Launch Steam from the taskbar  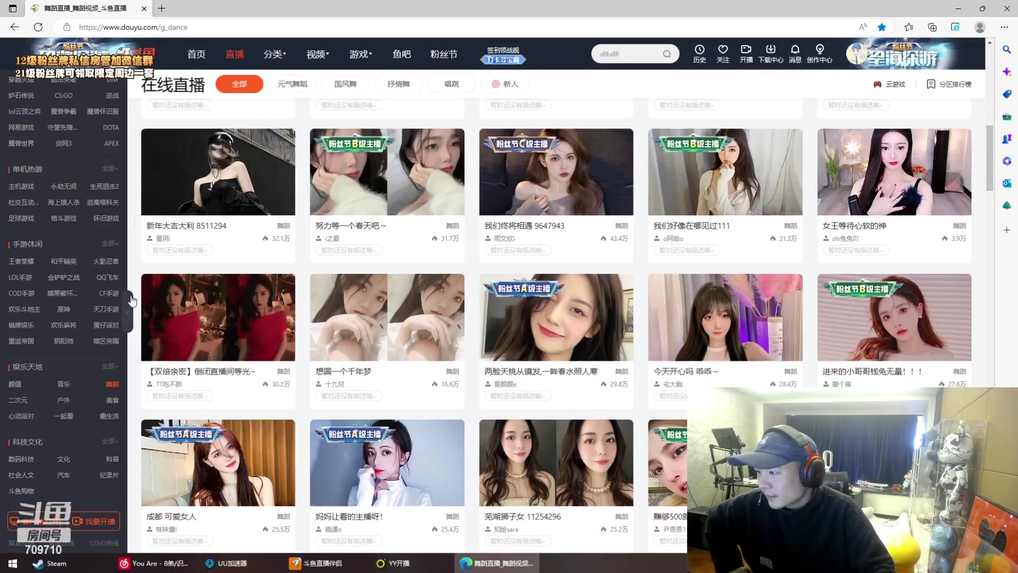click(49, 563)
